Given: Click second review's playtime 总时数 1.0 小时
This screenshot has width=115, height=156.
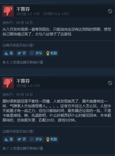Looking at the screenshot, I should [x=28, y=86].
